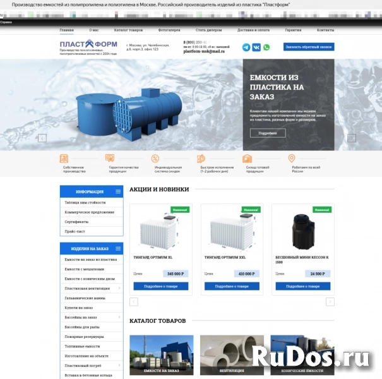Expand Пластиковый погреб submenu

click(120, 366)
